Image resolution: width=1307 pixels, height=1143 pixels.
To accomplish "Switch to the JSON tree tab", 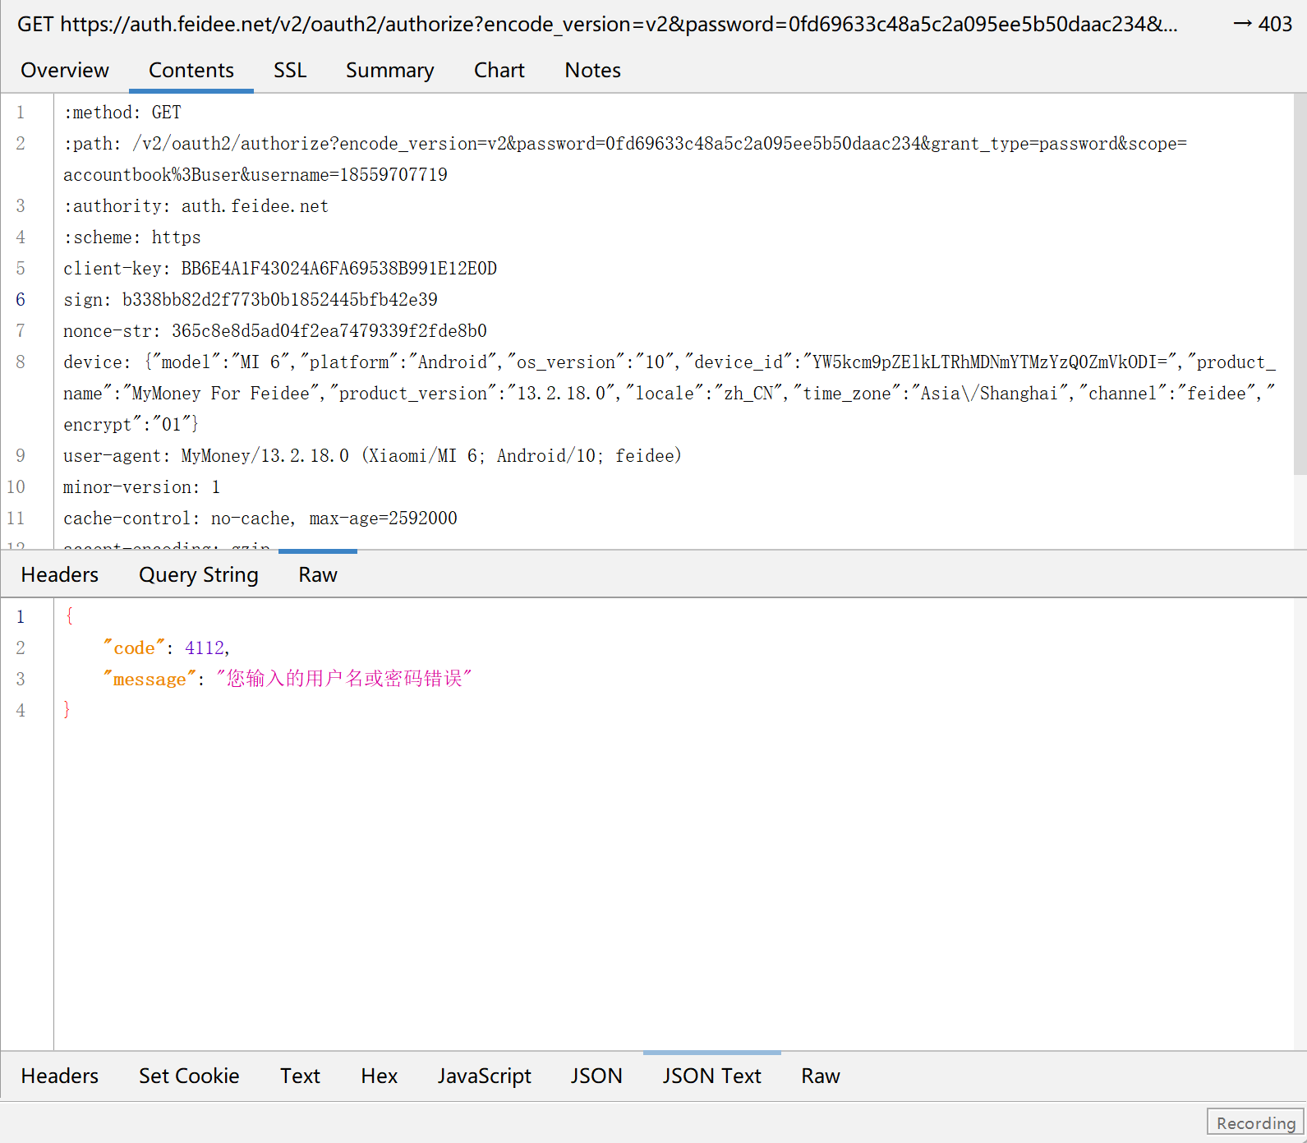I will tap(597, 1076).
